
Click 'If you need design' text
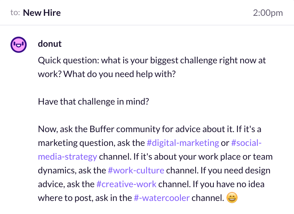(x=235, y=170)
